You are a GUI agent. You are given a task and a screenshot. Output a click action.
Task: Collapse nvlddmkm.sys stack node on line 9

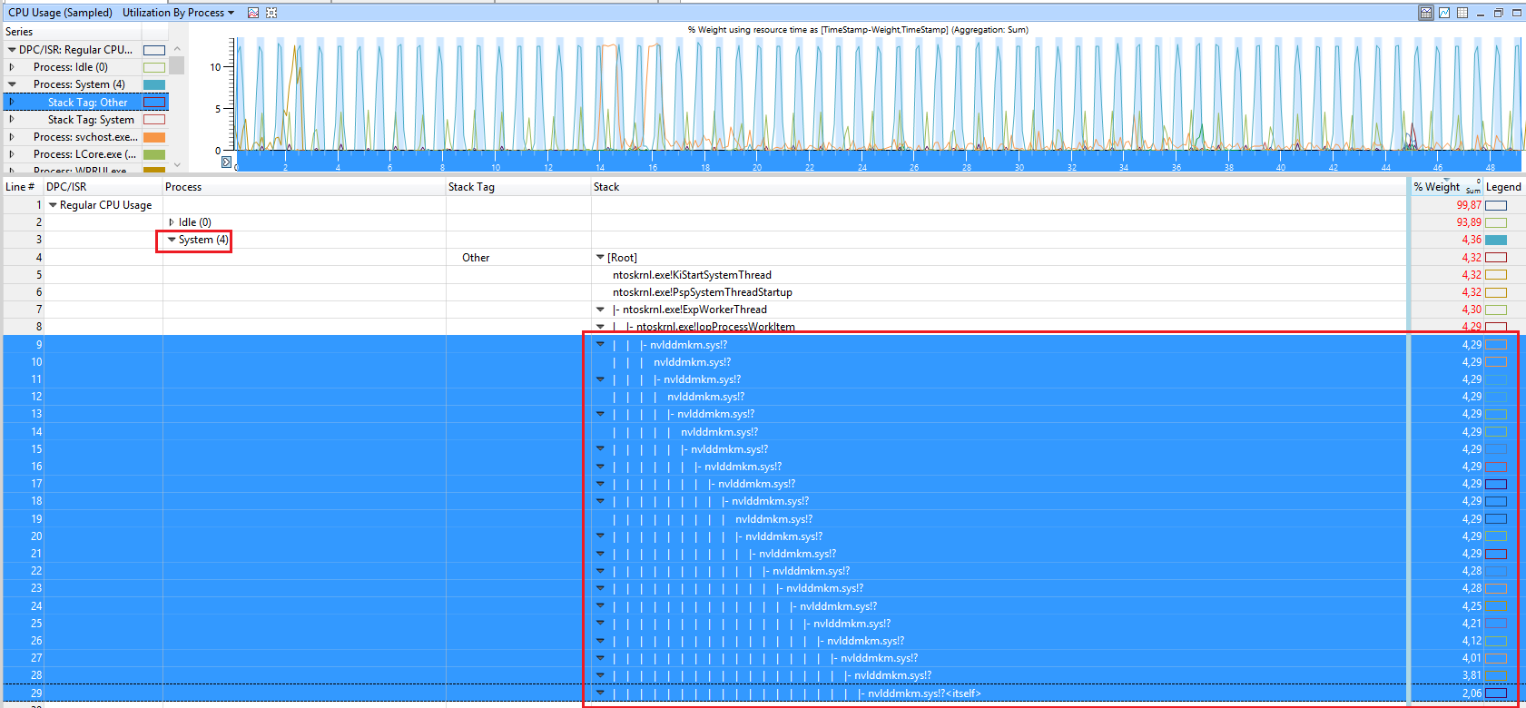[x=600, y=345]
